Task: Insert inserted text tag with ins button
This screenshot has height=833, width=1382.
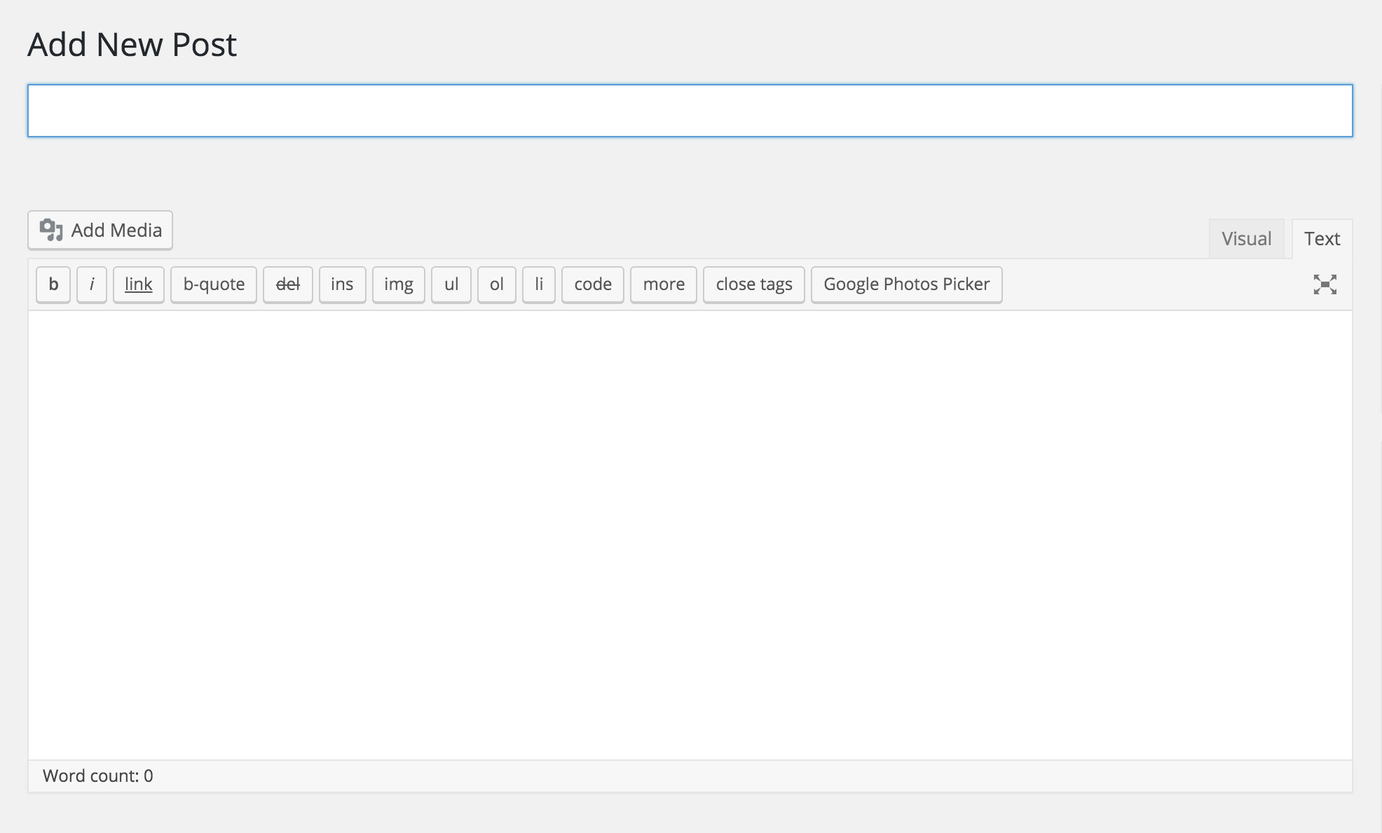Action: tap(342, 284)
